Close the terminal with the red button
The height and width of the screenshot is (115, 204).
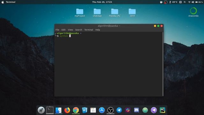click(x=162, y=26)
